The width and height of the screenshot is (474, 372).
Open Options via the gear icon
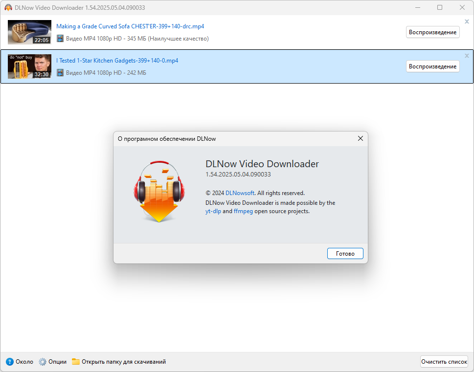(x=43, y=362)
